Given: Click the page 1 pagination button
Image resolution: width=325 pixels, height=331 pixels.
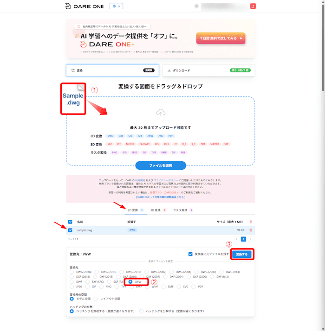Looking at the screenshot, I should click(243, 239).
